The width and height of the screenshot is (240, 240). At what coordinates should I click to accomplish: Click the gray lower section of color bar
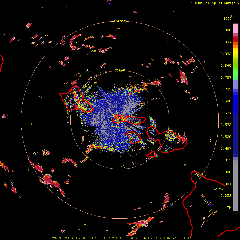235,185
